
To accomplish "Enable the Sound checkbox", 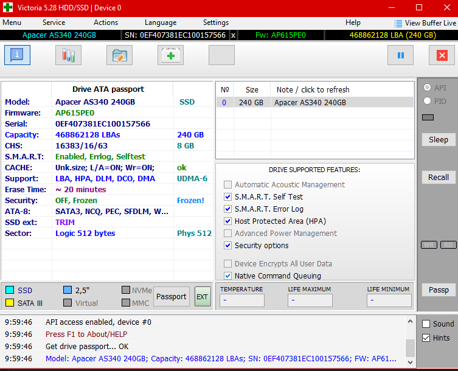I will click(426, 324).
